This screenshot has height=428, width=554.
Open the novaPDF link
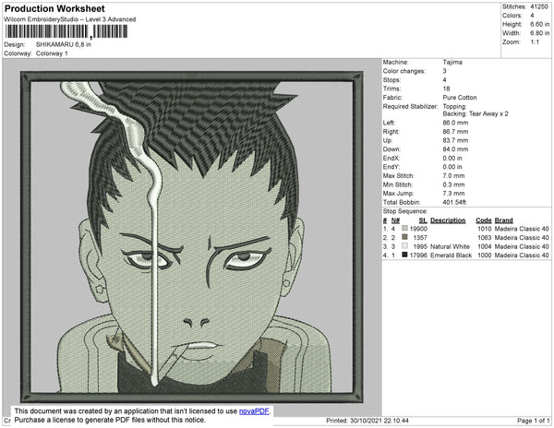coord(254,411)
